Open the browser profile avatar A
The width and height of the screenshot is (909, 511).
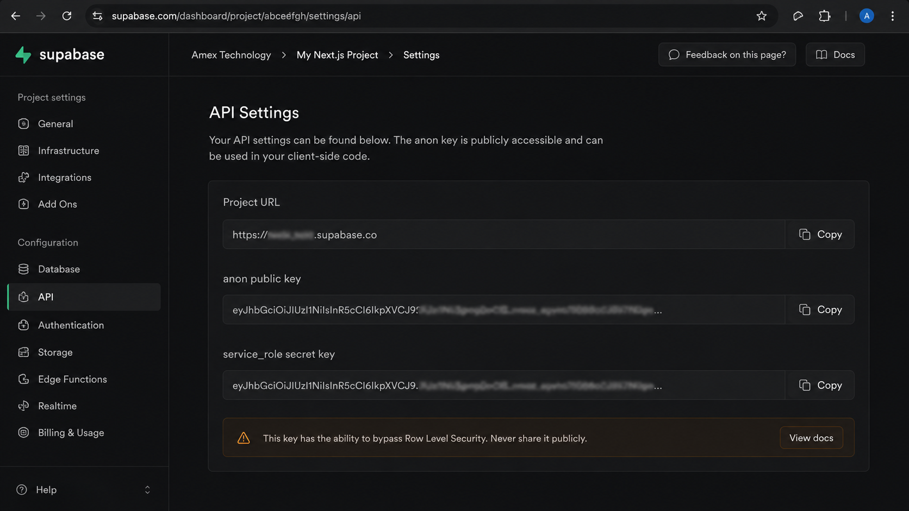pos(867,16)
